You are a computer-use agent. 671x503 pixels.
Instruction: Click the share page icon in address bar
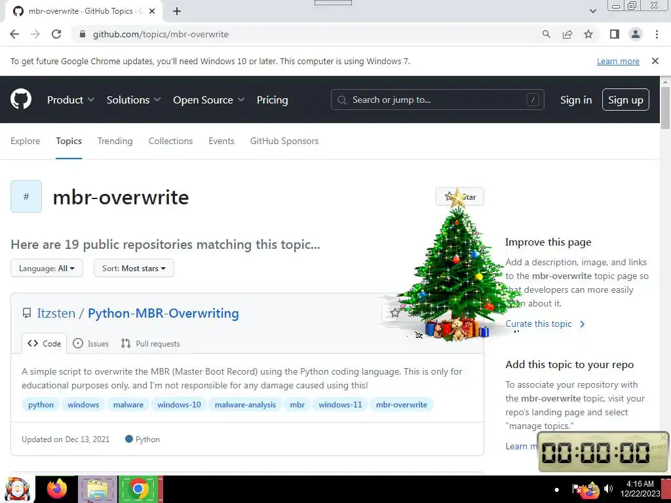click(567, 34)
